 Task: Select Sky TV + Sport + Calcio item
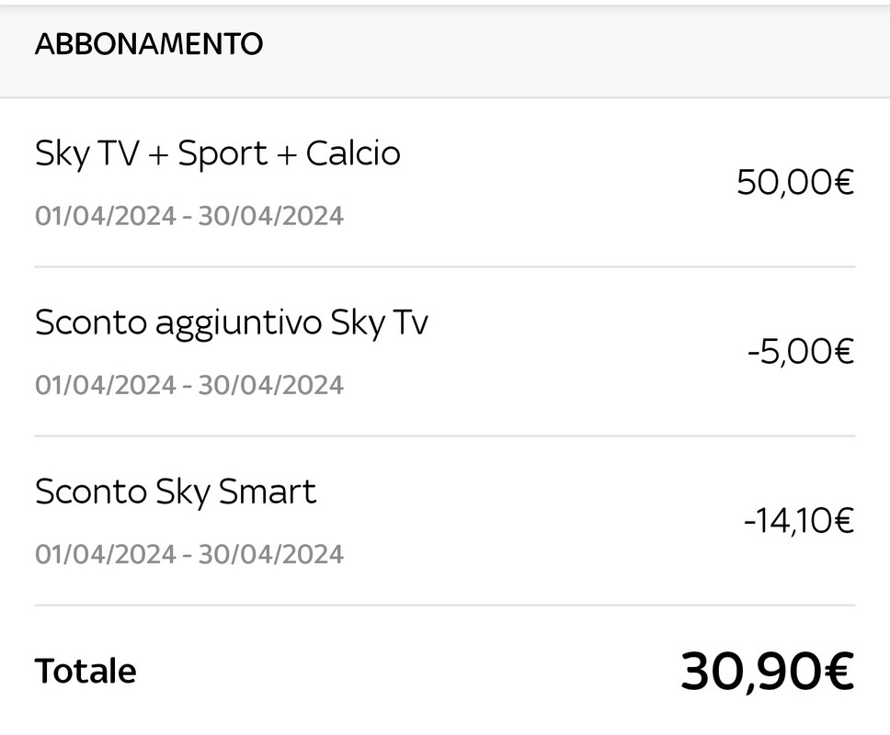(x=444, y=183)
